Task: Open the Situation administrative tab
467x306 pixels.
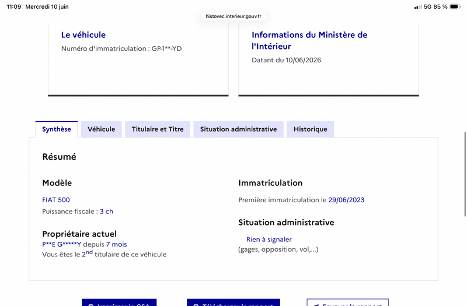Action: (x=238, y=129)
